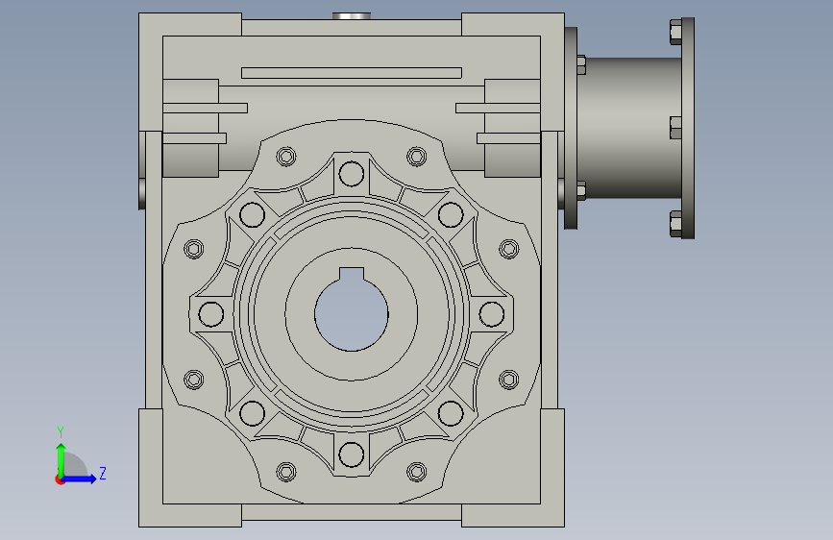Click the blue Z axis arrow of the triad
The width and height of the screenshot is (833, 540).
[x=80, y=479]
